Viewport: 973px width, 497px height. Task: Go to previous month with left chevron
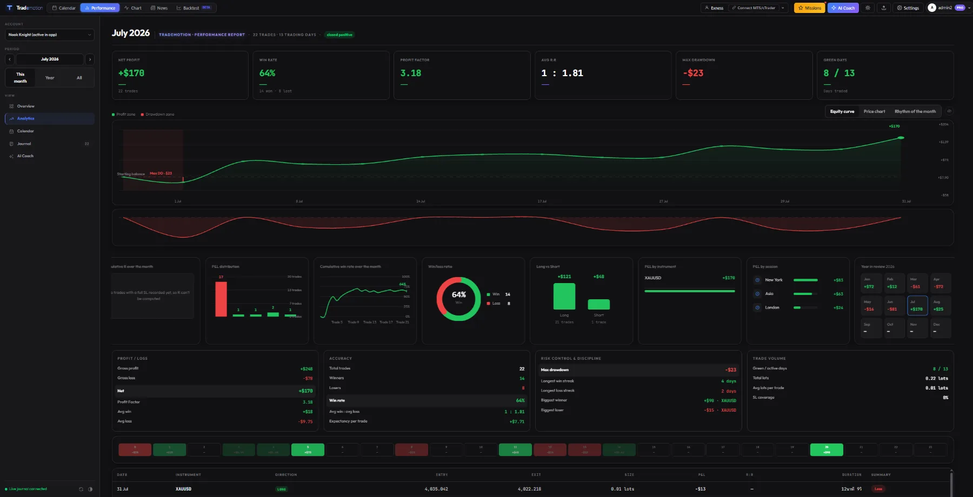(10, 59)
